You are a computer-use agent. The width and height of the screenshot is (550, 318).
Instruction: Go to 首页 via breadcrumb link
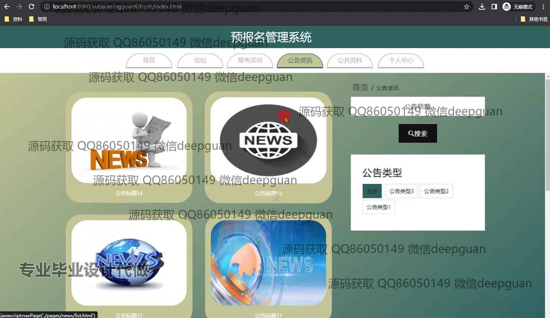pyautogui.click(x=360, y=88)
